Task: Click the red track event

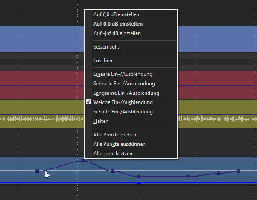Action: tap(43, 85)
